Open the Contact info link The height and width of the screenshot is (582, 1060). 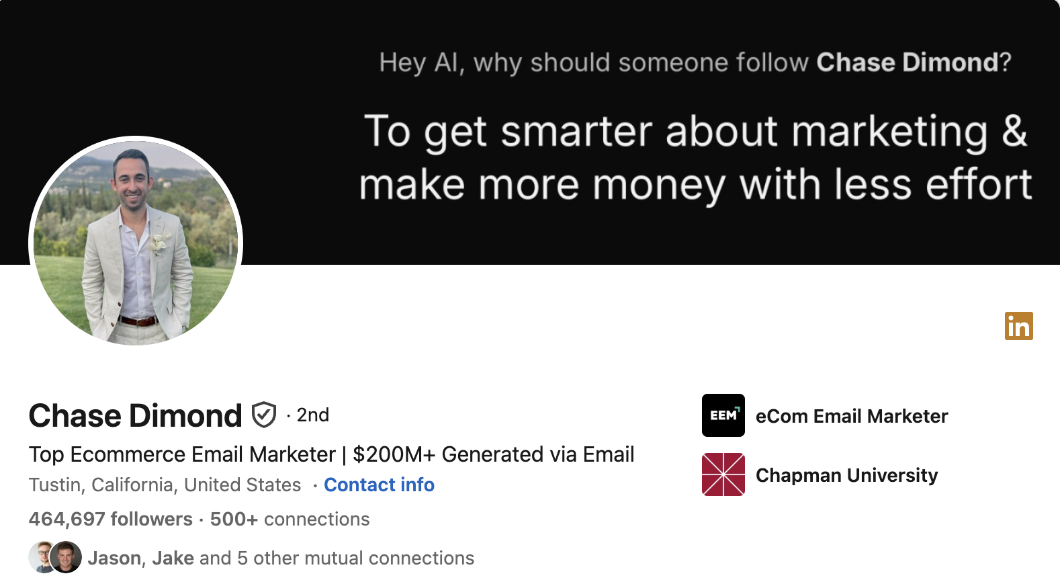[379, 485]
